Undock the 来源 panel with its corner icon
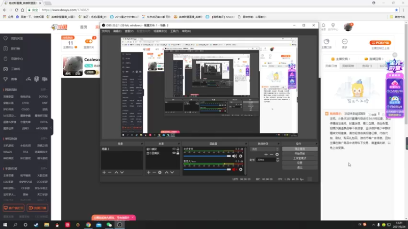The width and height of the screenshot is (408, 229). click(x=179, y=144)
